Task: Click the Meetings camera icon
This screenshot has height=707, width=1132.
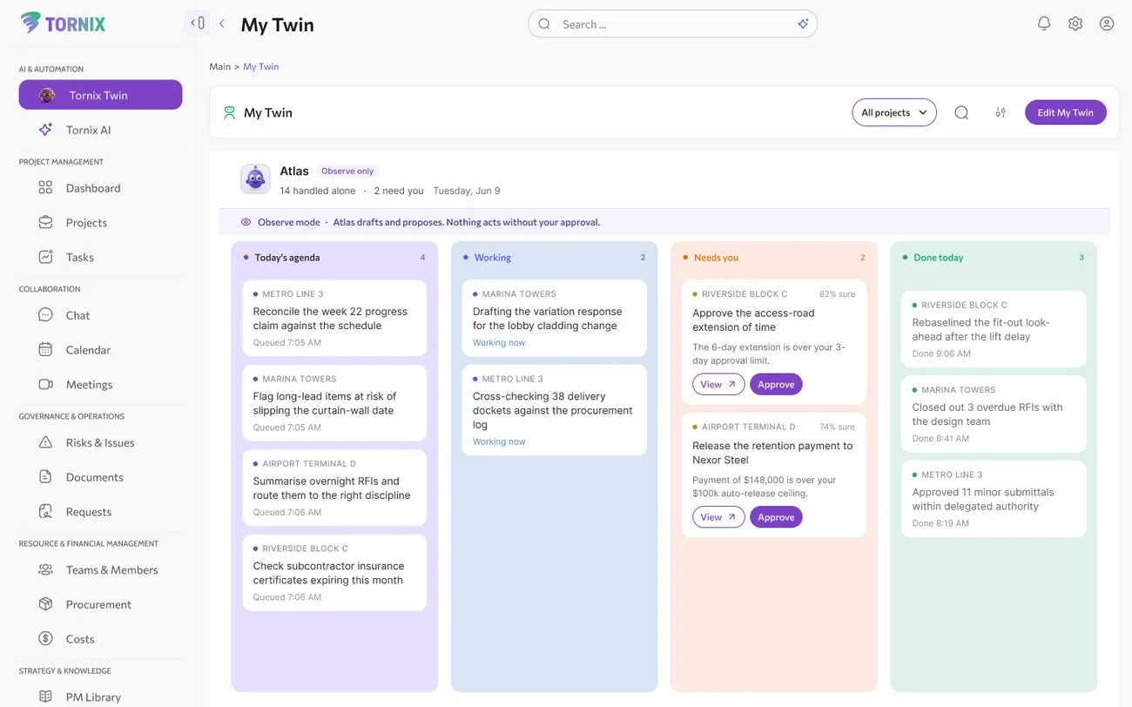Action: (x=45, y=384)
